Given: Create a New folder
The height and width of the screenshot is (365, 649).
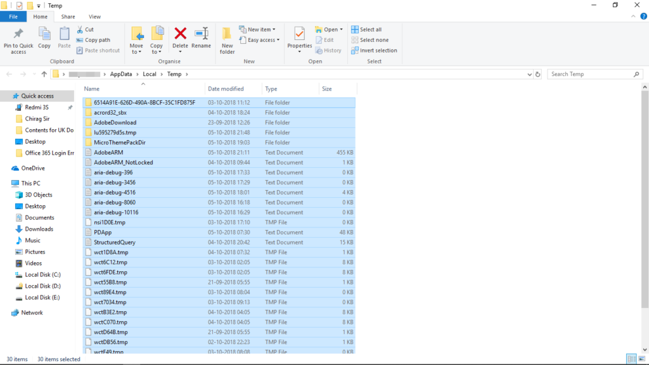Looking at the screenshot, I should click(228, 40).
